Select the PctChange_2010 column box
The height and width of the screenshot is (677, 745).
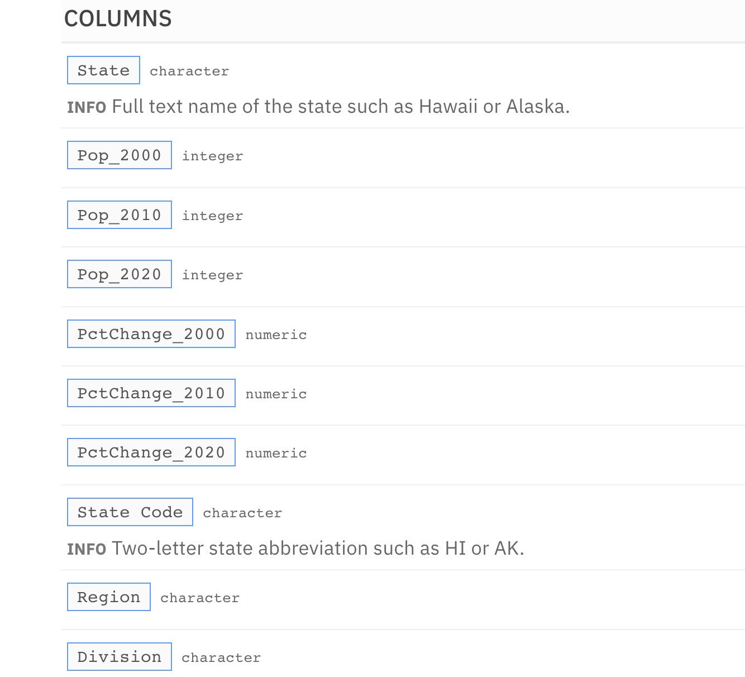[151, 393]
